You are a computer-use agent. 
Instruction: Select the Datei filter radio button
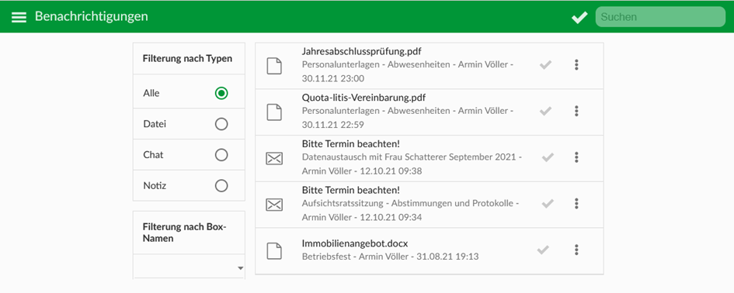221,124
